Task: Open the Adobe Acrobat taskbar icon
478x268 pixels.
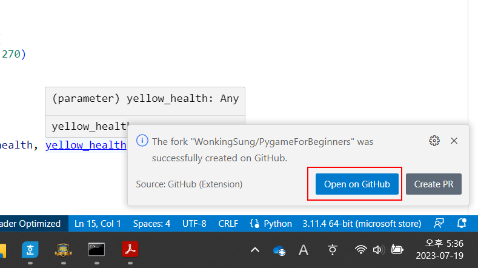Action: pos(130,250)
